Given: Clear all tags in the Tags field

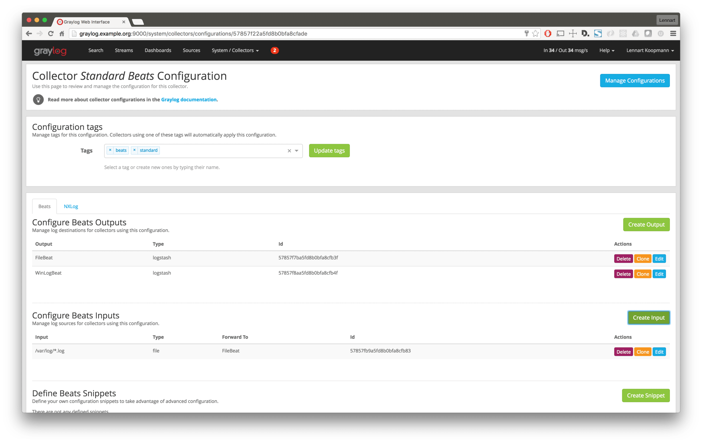Looking at the screenshot, I should (x=289, y=151).
